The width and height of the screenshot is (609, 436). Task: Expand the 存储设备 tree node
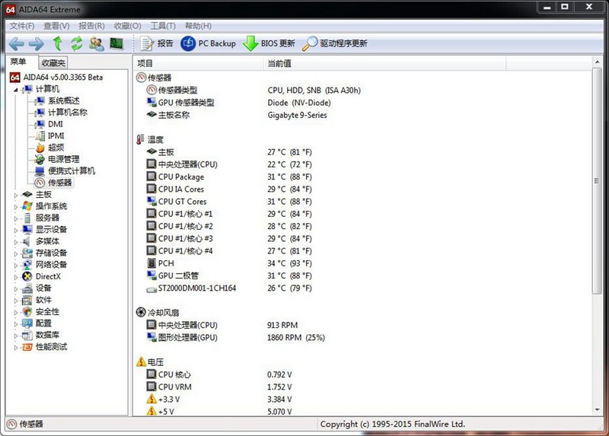pos(16,253)
